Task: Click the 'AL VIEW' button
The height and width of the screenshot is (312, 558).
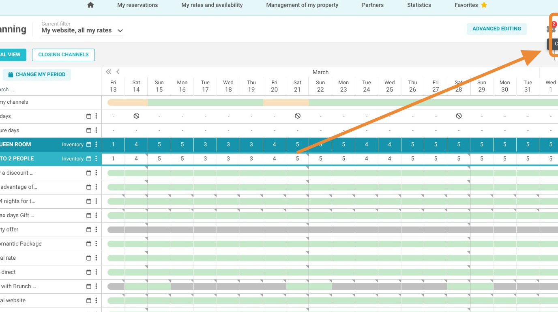Action: [13, 55]
